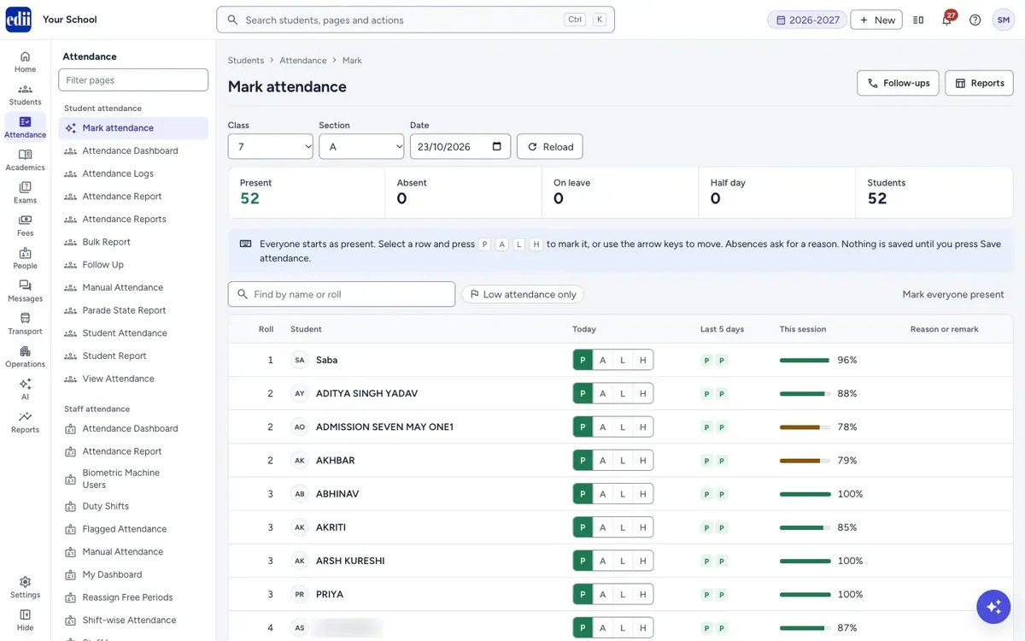Open the floating AI assistant sparkle button
This screenshot has height=641, width=1025.
(x=993, y=606)
